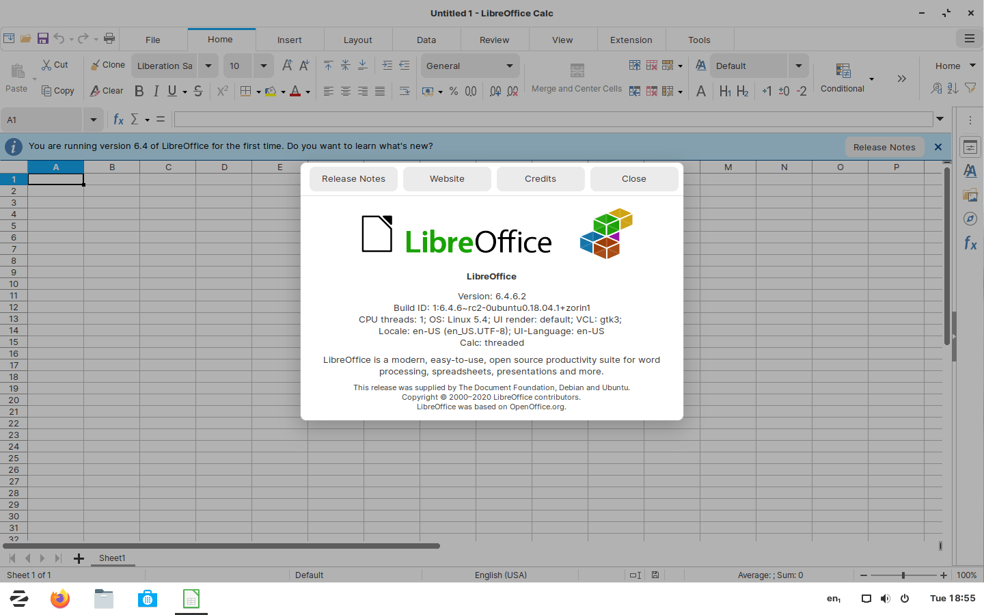Open the Default cell style dropdown
984x615 pixels.
coord(799,66)
